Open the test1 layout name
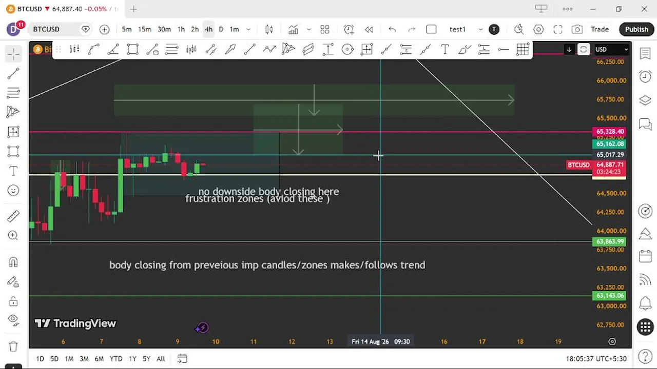 tap(457, 29)
